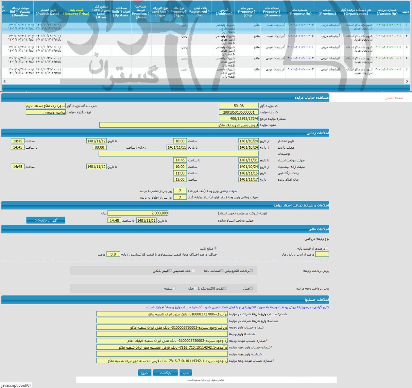Image resolution: width=412 pixels, height=388 pixels.
Task: Click the Auction No column header
Action: point(387,12)
